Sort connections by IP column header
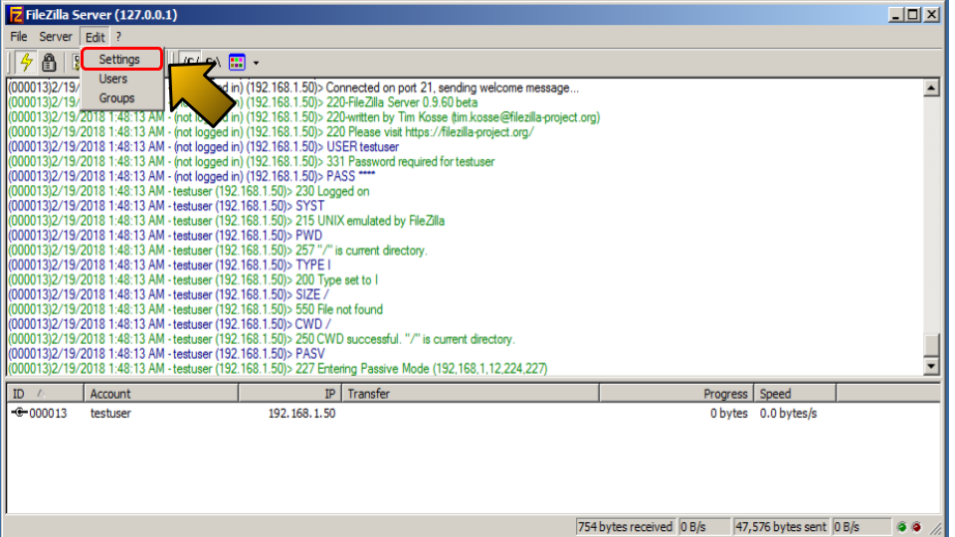The image size is (955, 537). (x=289, y=394)
